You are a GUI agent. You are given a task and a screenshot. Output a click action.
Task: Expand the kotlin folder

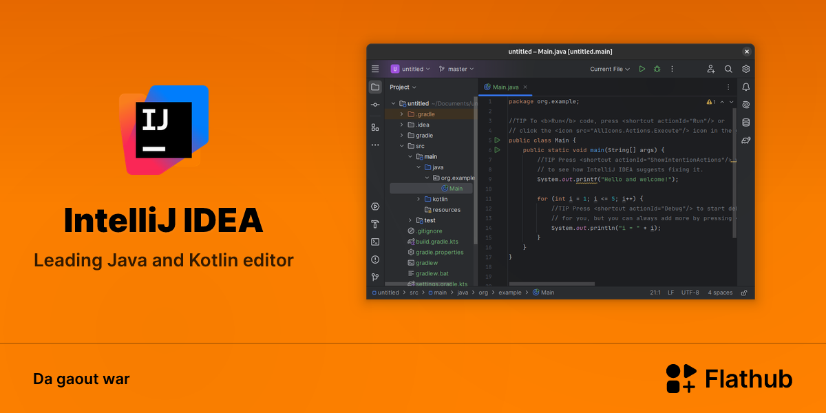pos(419,199)
